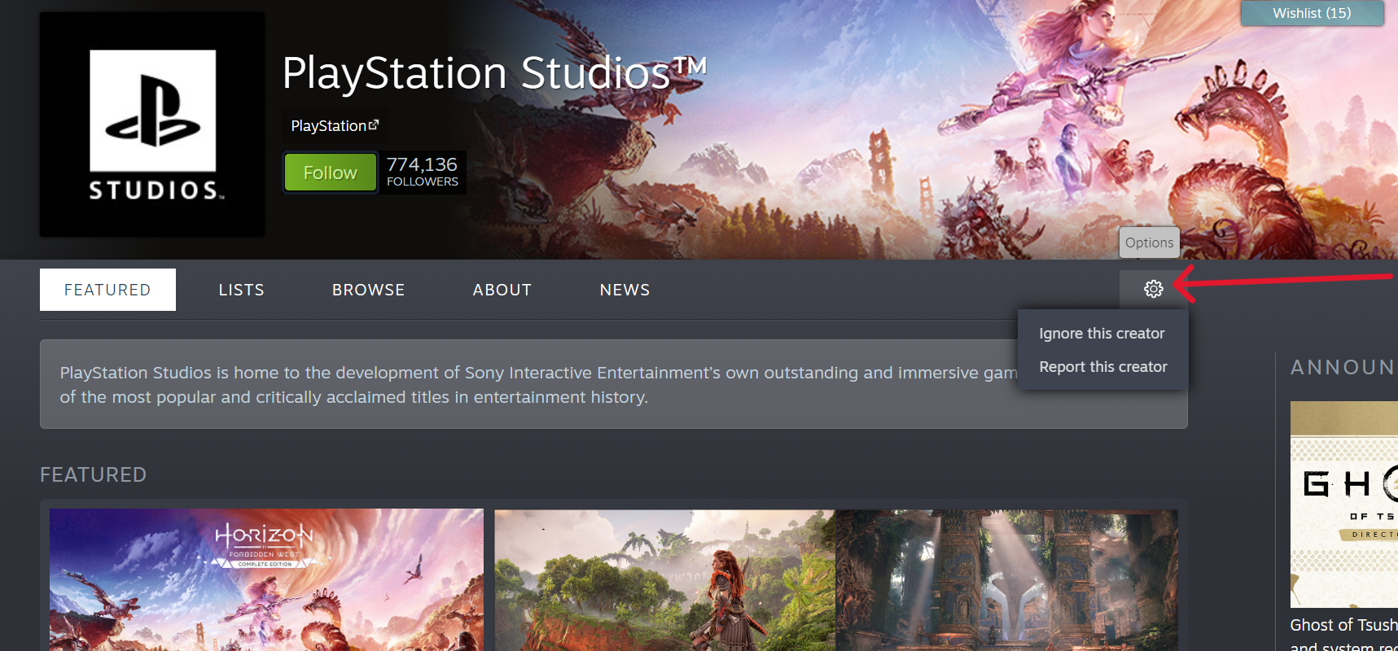Go to the About tab
This screenshot has width=1398, height=651.
coord(502,290)
